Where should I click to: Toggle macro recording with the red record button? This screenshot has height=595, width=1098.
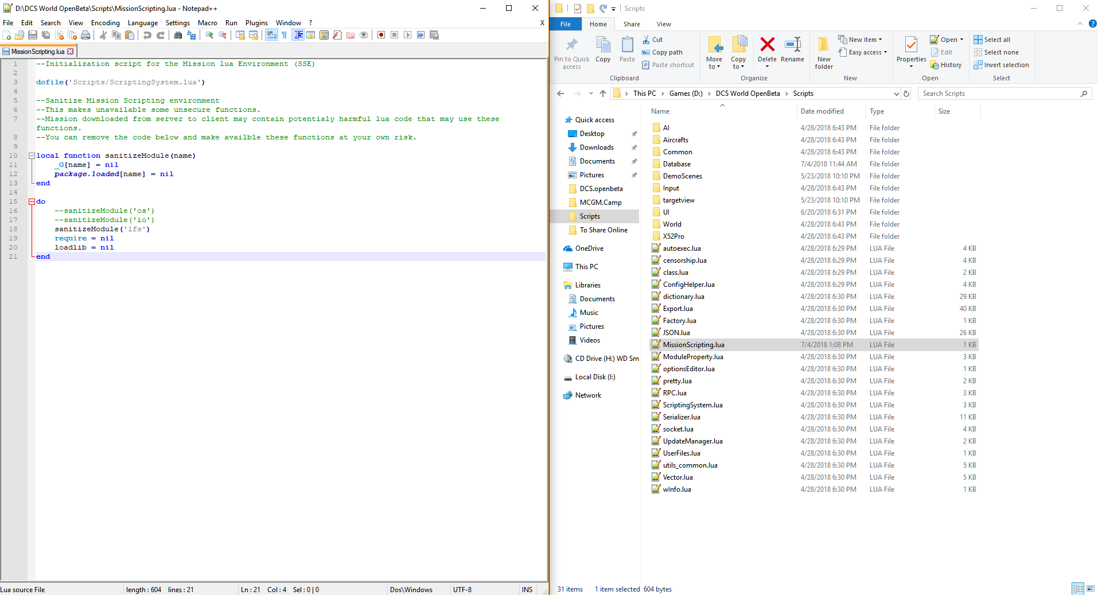pos(381,35)
